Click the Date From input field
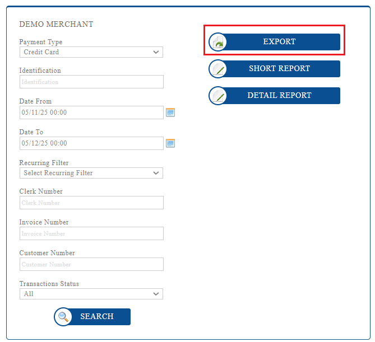This screenshot has width=375, height=342. tap(91, 113)
